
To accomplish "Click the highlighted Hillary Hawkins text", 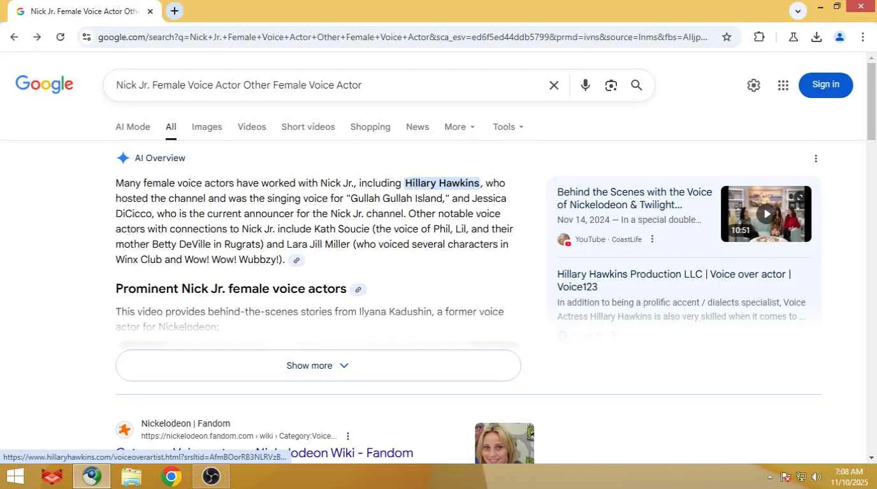I will tap(442, 183).
